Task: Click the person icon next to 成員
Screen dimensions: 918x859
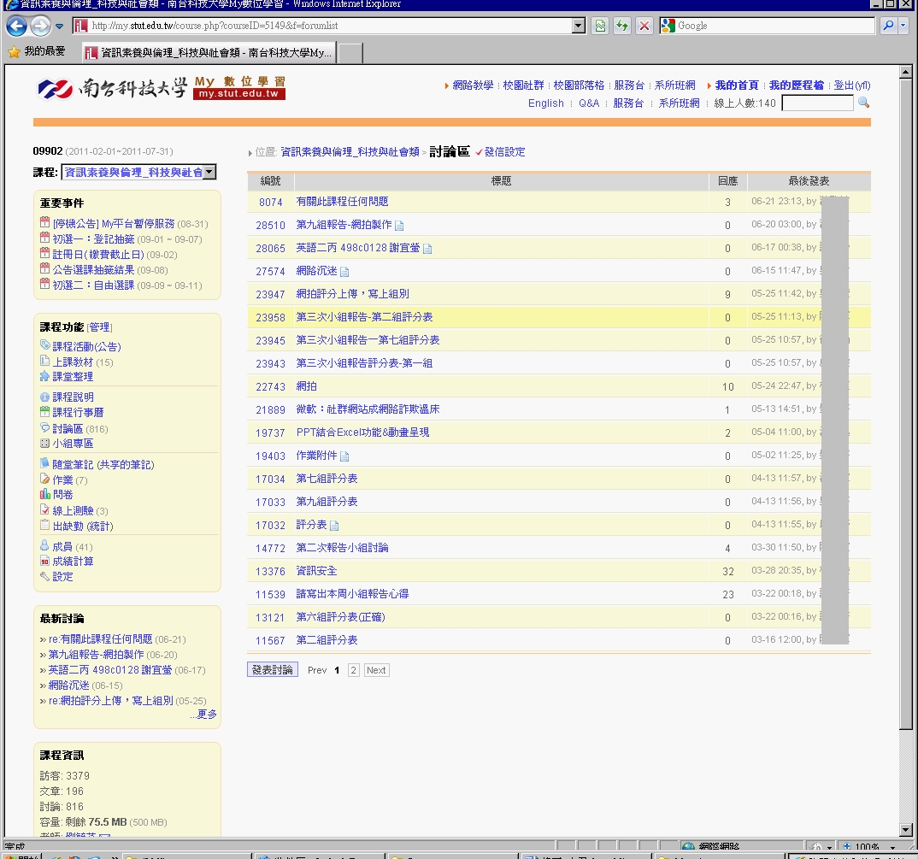Action: click(44, 546)
